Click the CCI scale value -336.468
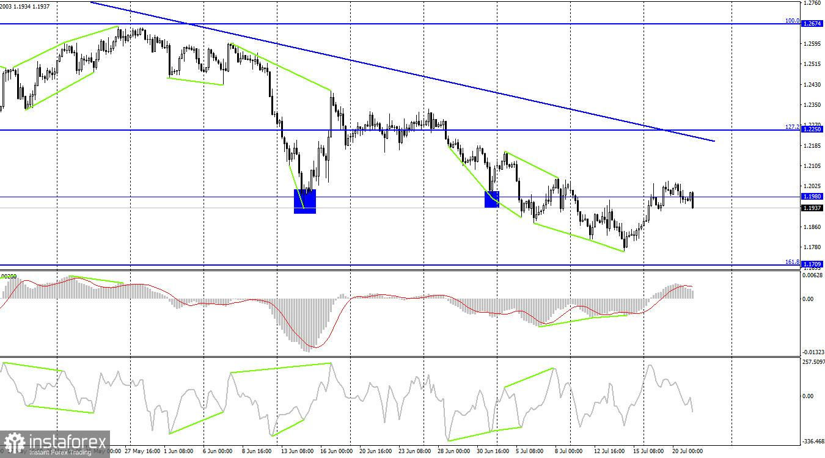This screenshot has width=825, height=458. (813, 442)
